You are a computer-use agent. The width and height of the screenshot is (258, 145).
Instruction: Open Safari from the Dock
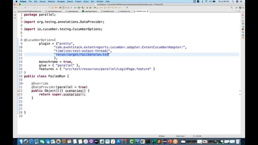pyautogui.click(x=31, y=141)
